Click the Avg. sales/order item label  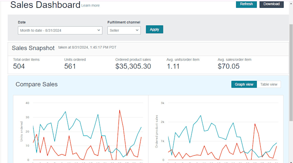(x=234, y=60)
